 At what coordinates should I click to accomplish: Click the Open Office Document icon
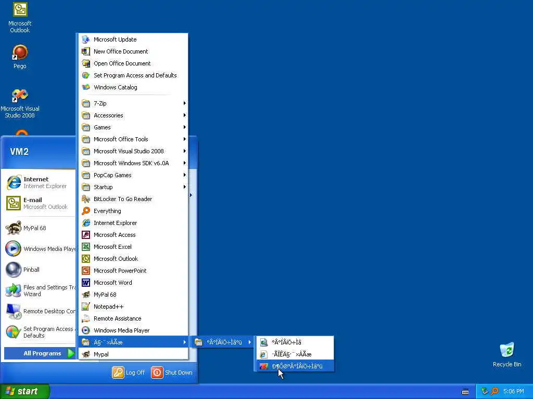(x=86, y=63)
